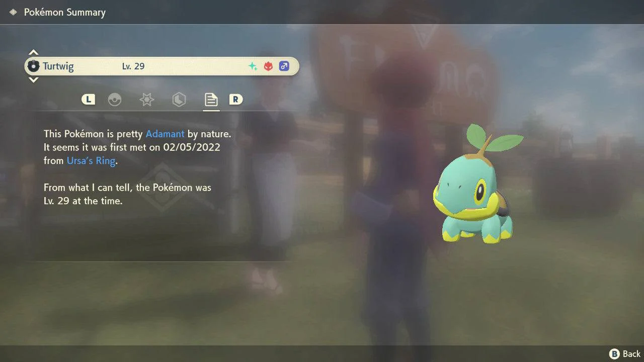Screen dimensions: 644x362
Task: Click the B button icon
Action: coord(614,354)
